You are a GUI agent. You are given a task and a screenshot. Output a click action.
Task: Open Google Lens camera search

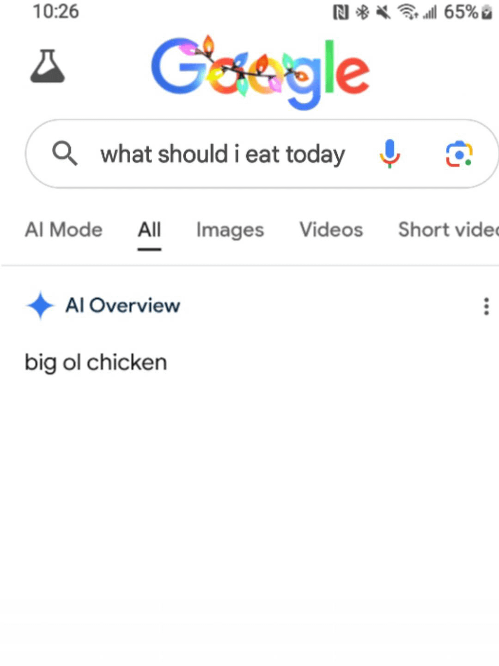[459, 154]
